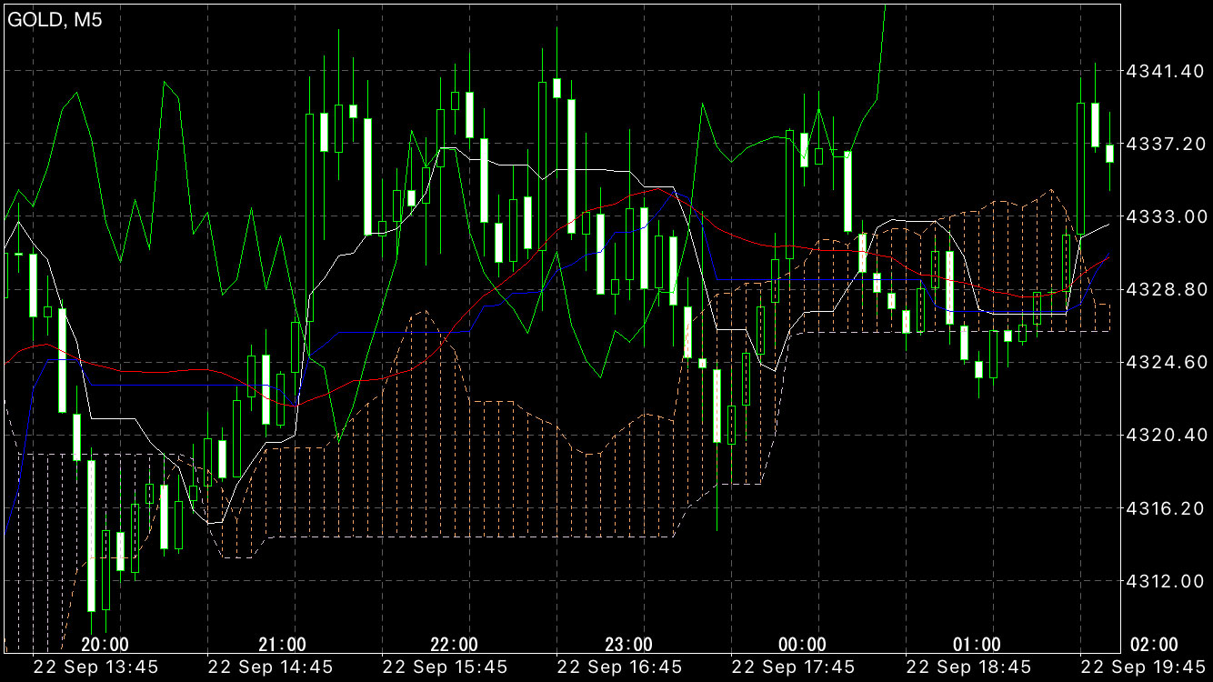Image resolution: width=1213 pixels, height=682 pixels.
Task: Select the 4337.20 price axis label
Action: click(x=1165, y=144)
